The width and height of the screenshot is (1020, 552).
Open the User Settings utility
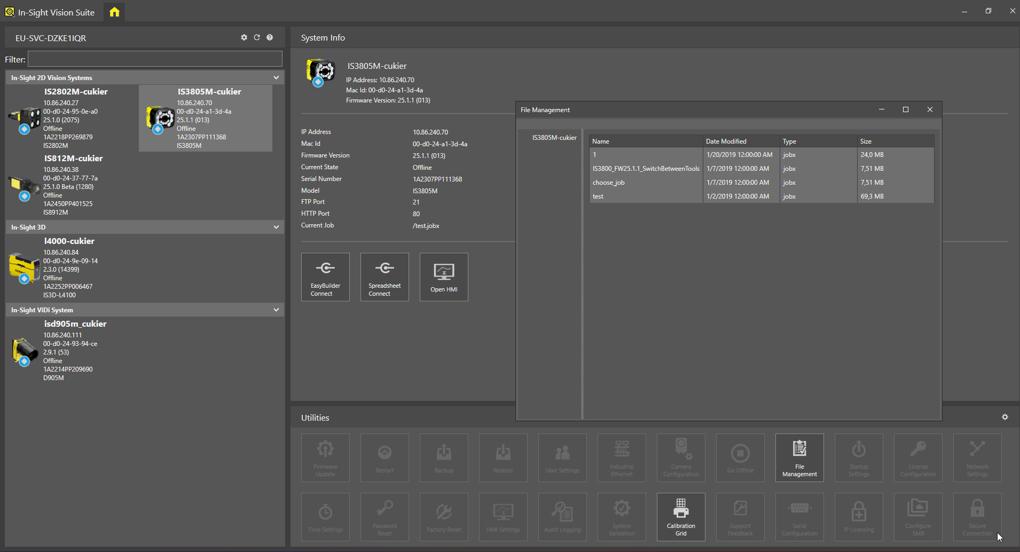(562, 458)
